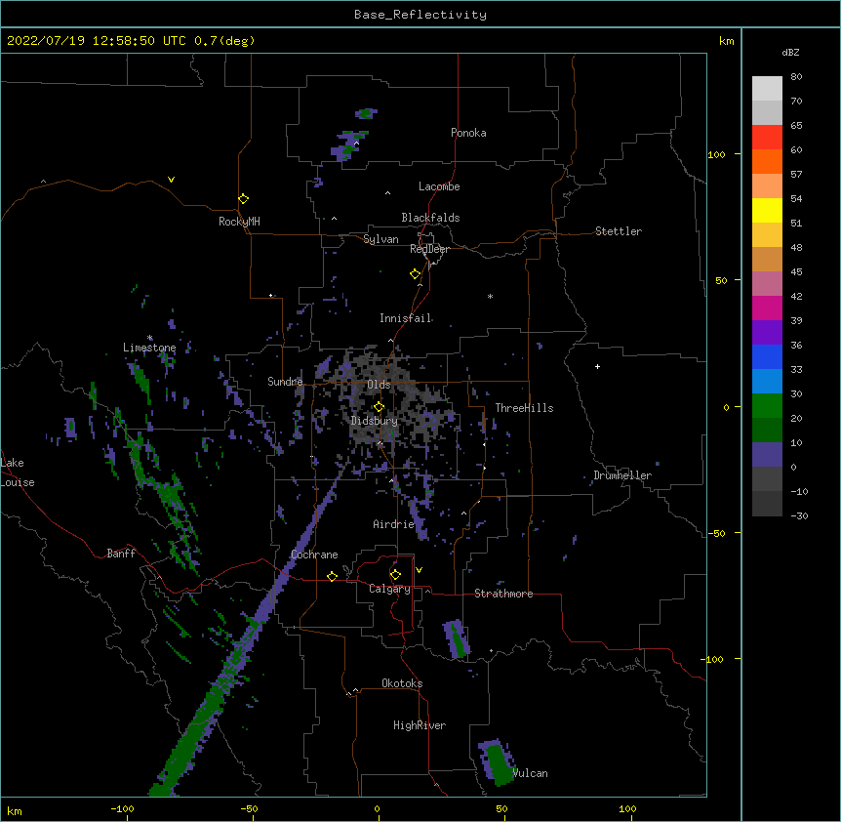Click the Blackfalds city label

[x=430, y=218]
